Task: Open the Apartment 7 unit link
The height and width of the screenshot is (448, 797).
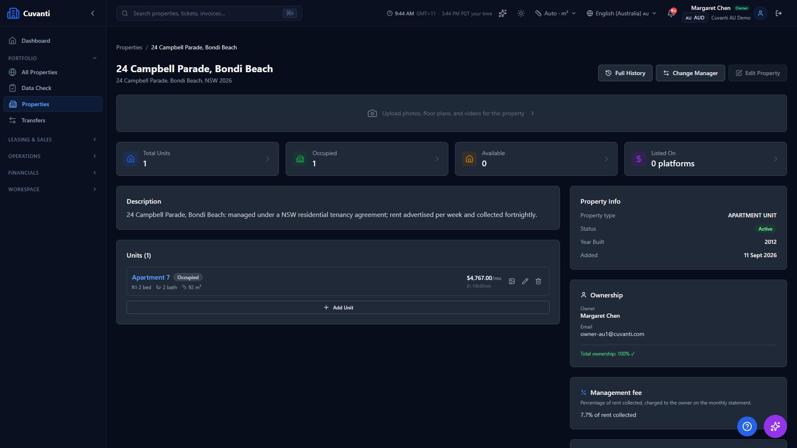Action: pyautogui.click(x=151, y=277)
